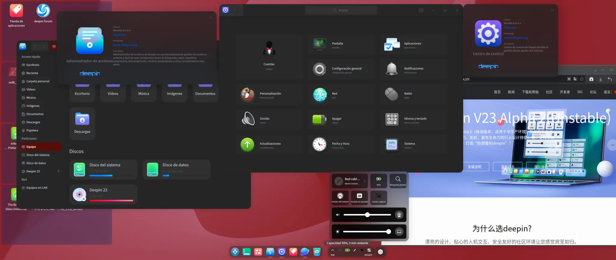
Task: Adjust the volume slider in quick panel
Action: tap(367, 215)
